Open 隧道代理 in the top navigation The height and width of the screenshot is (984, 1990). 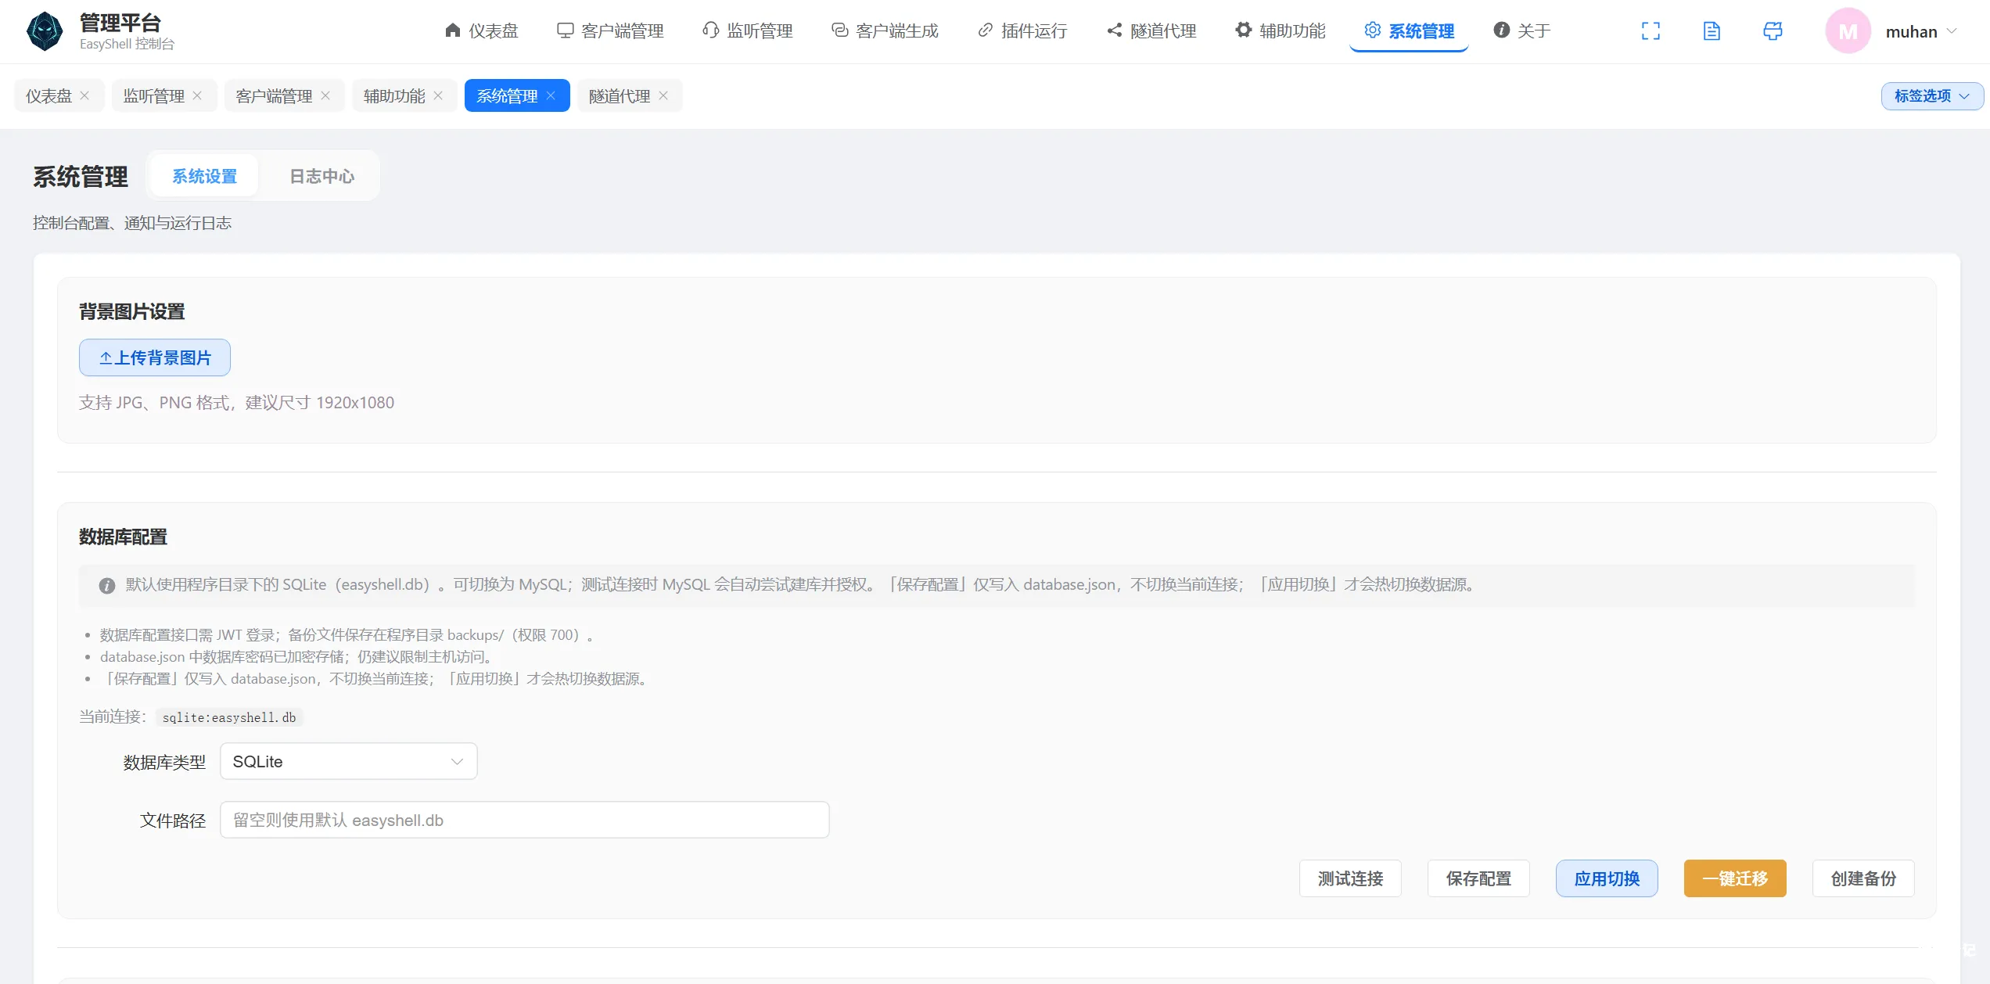1151,31
